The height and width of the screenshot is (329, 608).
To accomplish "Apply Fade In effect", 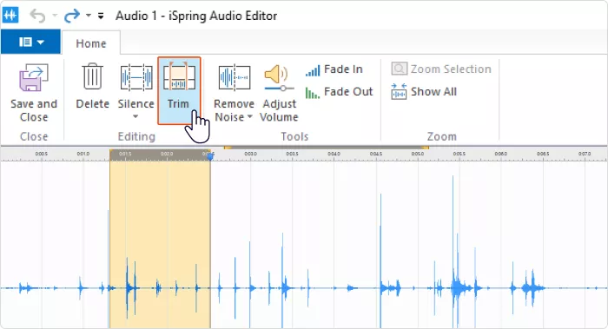I will click(x=334, y=69).
